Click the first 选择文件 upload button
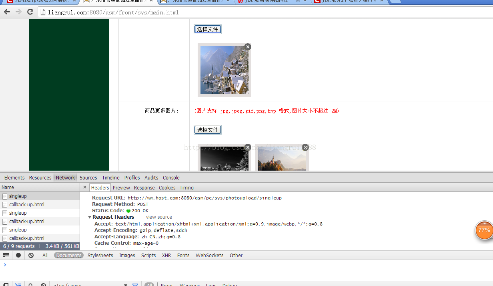This screenshot has height=286, width=493. (207, 29)
